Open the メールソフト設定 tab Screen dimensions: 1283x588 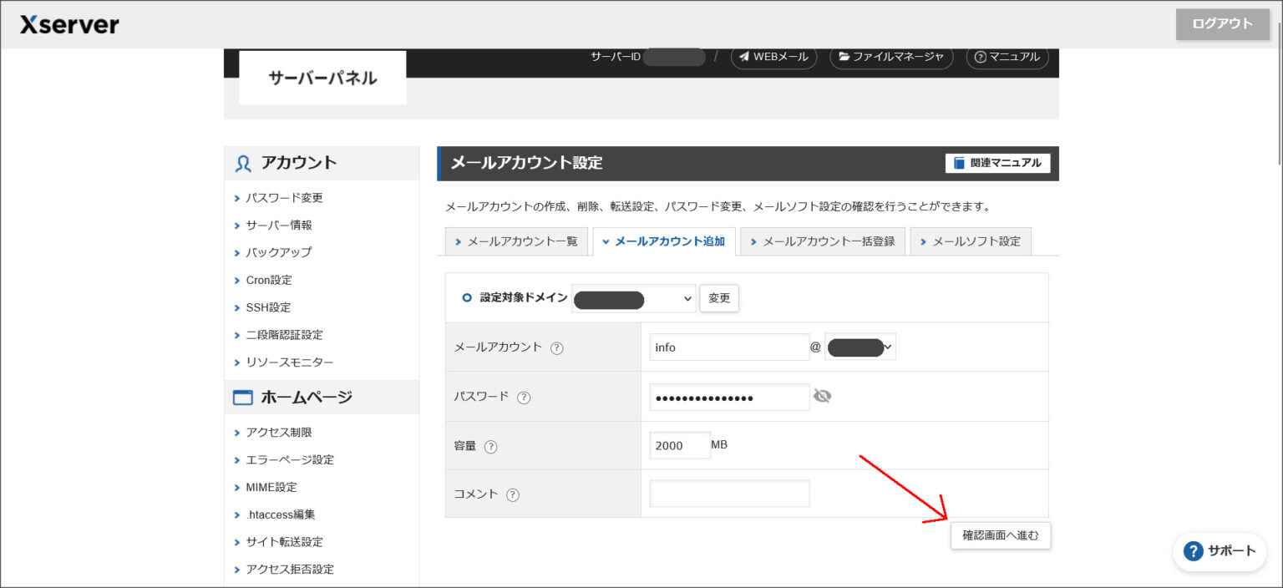click(970, 241)
